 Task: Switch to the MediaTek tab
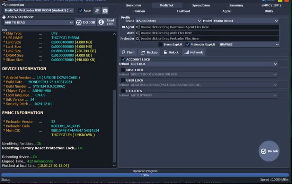click(167, 6)
